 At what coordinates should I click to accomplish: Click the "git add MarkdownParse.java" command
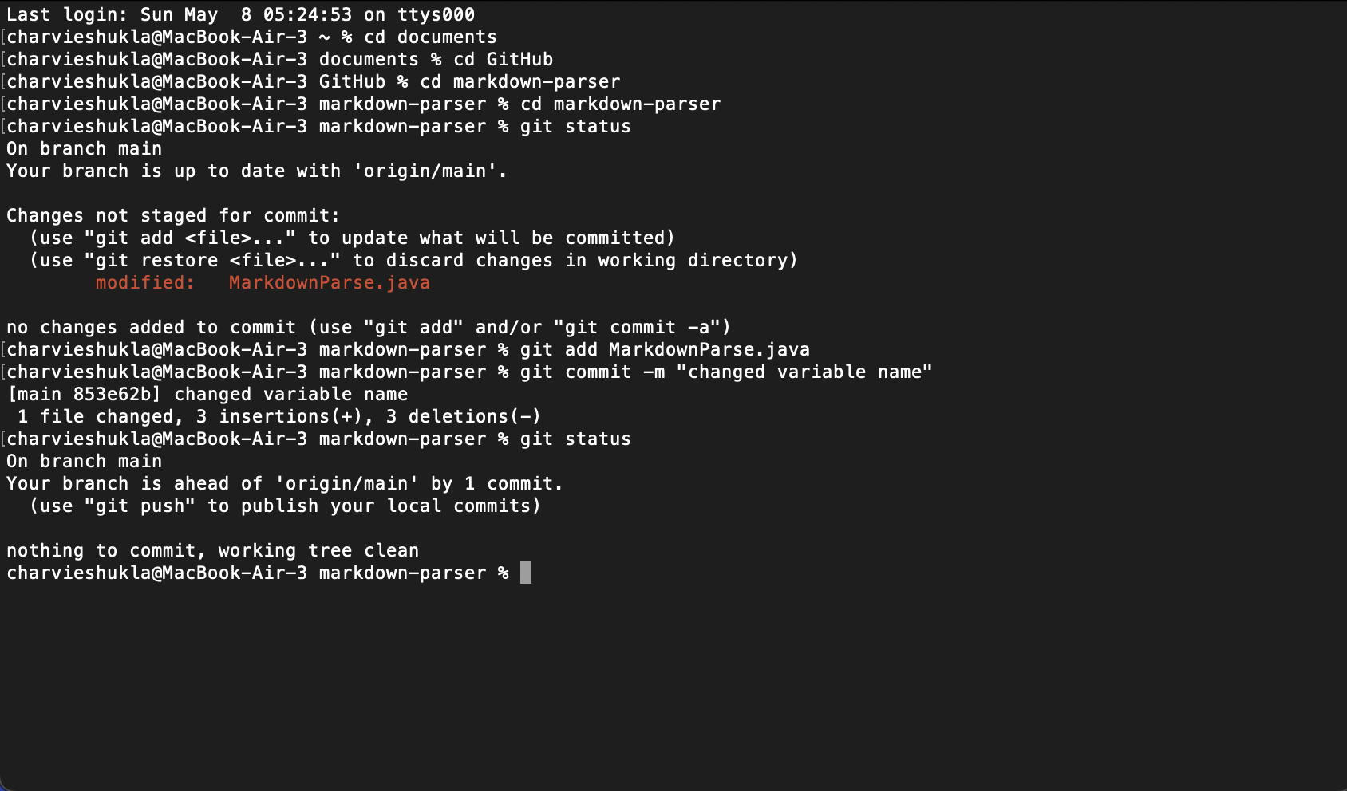point(665,349)
